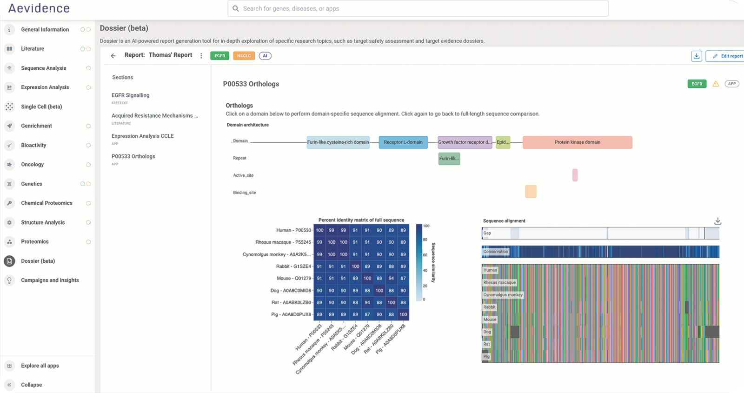Click the APP badge in Orthologs header
The image size is (744, 393).
click(732, 84)
